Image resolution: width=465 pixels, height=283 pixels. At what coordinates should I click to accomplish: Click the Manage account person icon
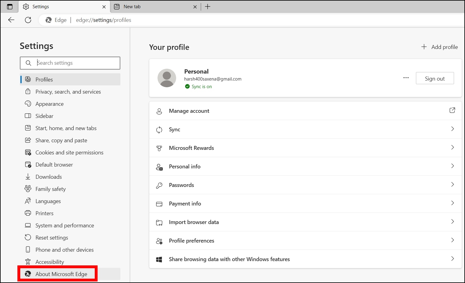coord(159,111)
